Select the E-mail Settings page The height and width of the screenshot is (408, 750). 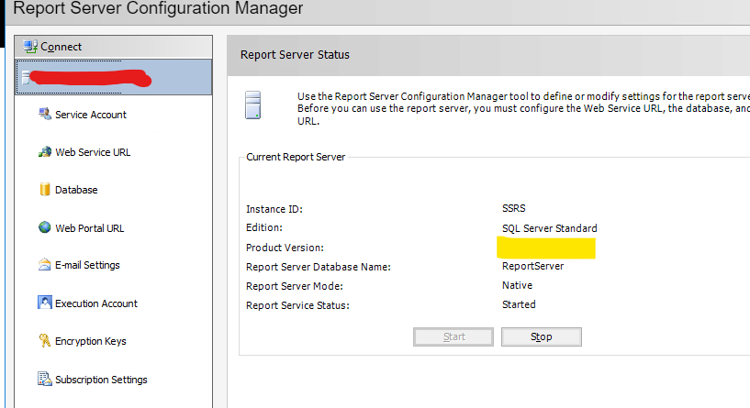point(87,266)
